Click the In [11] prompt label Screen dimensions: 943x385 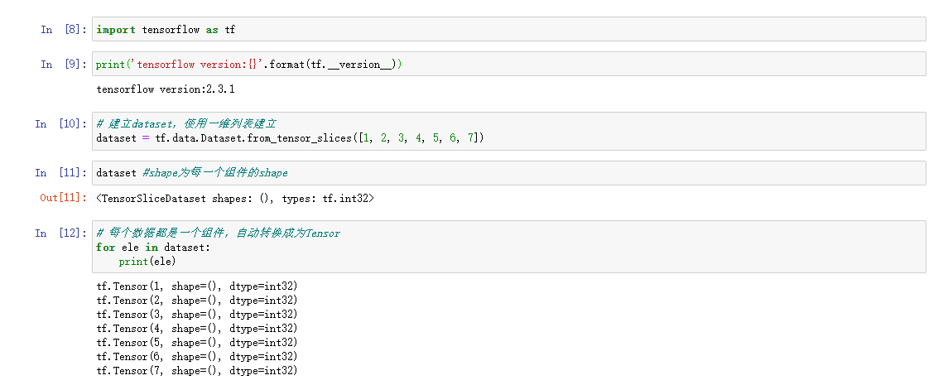[x=61, y=173]
